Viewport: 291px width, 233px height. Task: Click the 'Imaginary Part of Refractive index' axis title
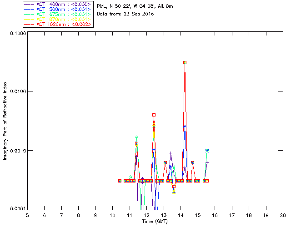[x=5, y=121]
